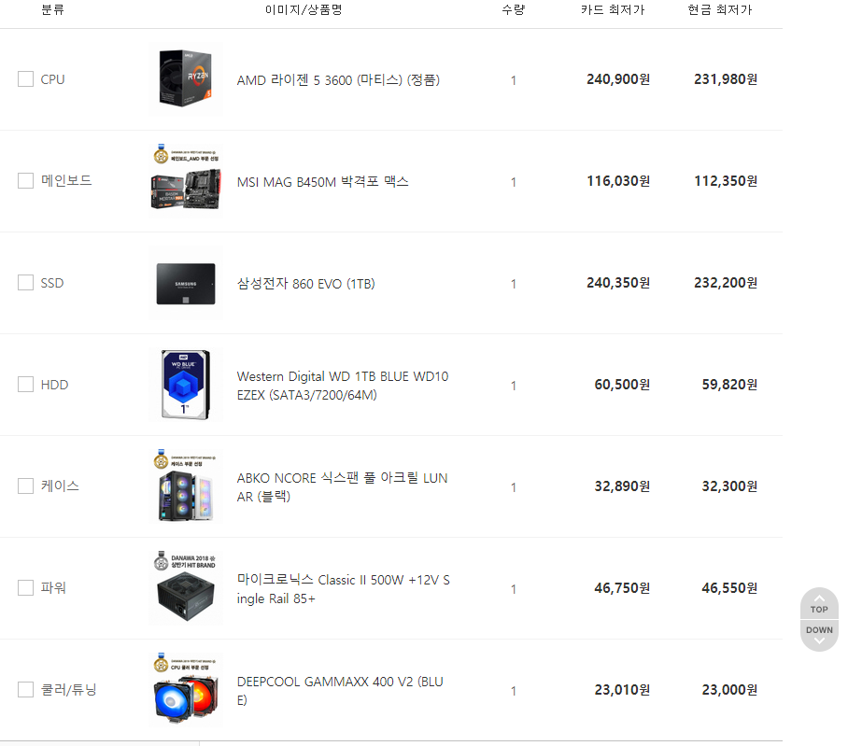This screenshot has width=848, height=746.
Task: Open the AMD 라이젠 5 3600 product link
Action: [338, 80]
